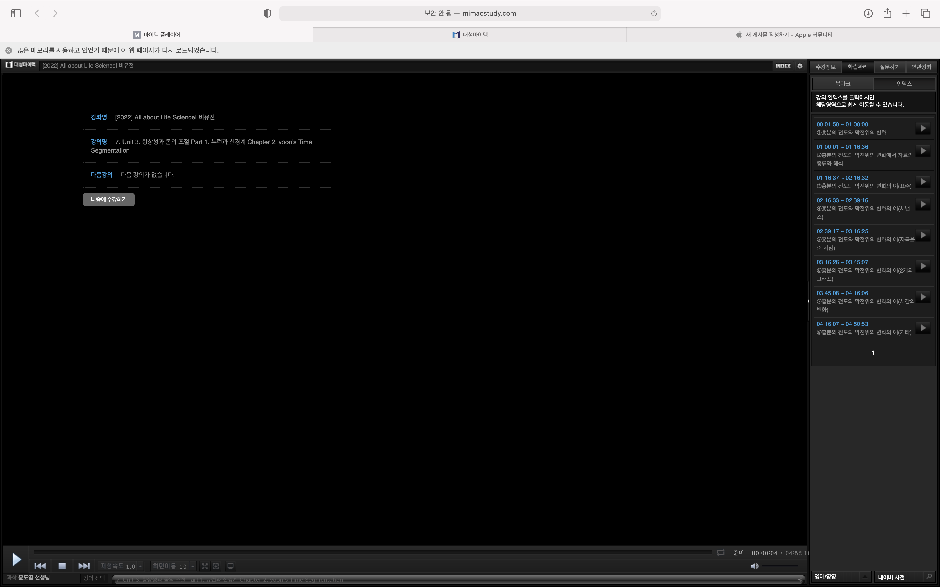The width and height of the screenshot is (940, 587).
Task: Click the 나중에 수강하기 button
Action: coord(109,199)
